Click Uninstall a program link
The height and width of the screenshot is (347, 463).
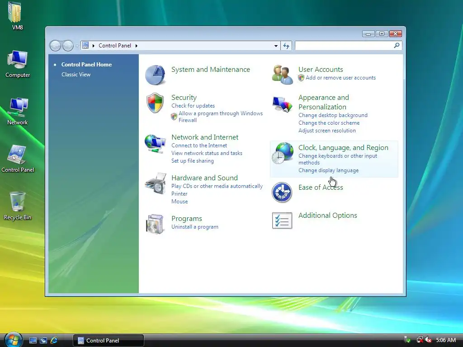tap(195, 227)
